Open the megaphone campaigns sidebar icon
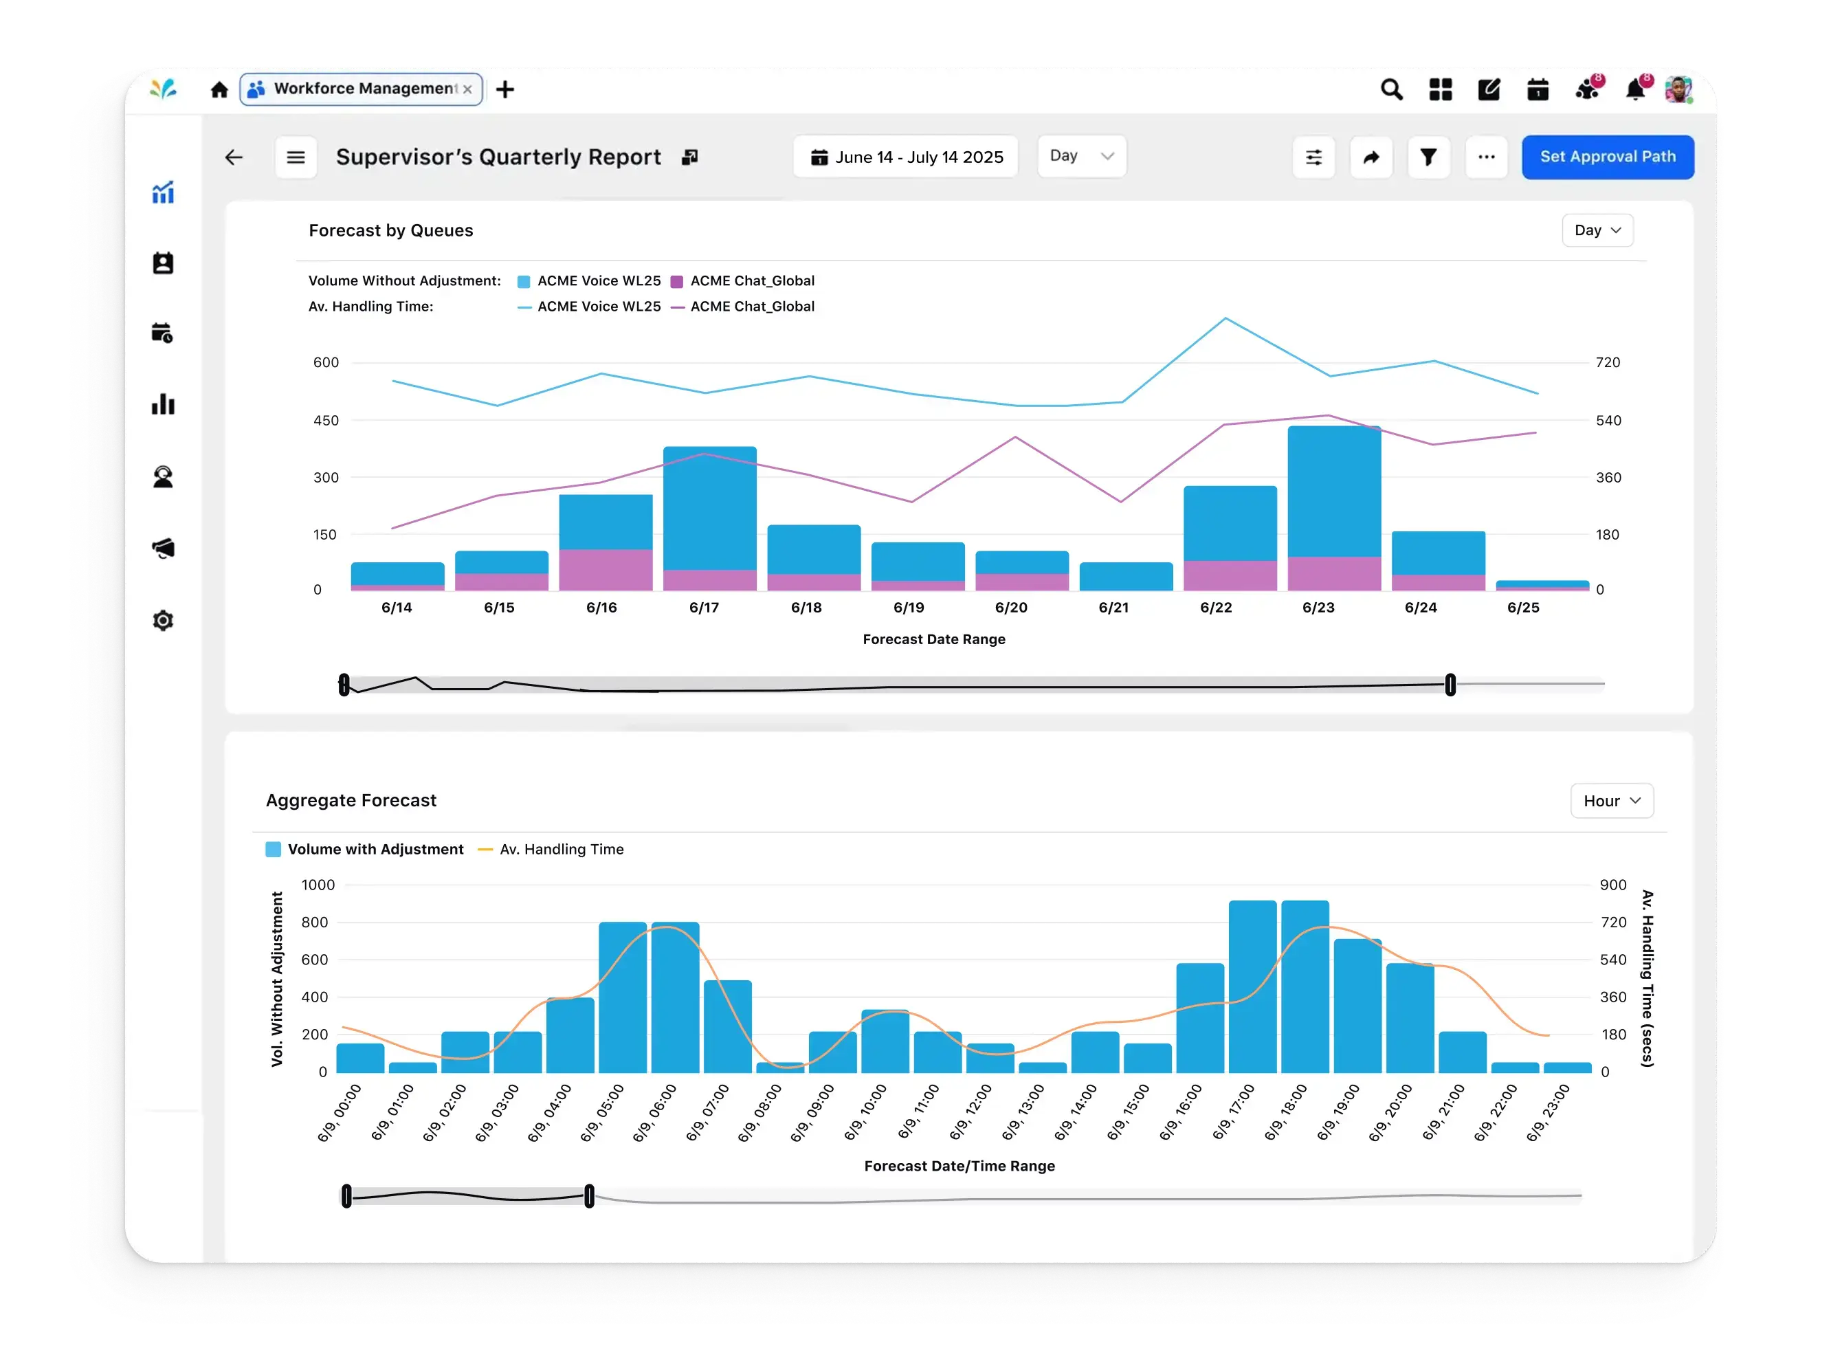Screen dimensions: 1842x1348 163,548
